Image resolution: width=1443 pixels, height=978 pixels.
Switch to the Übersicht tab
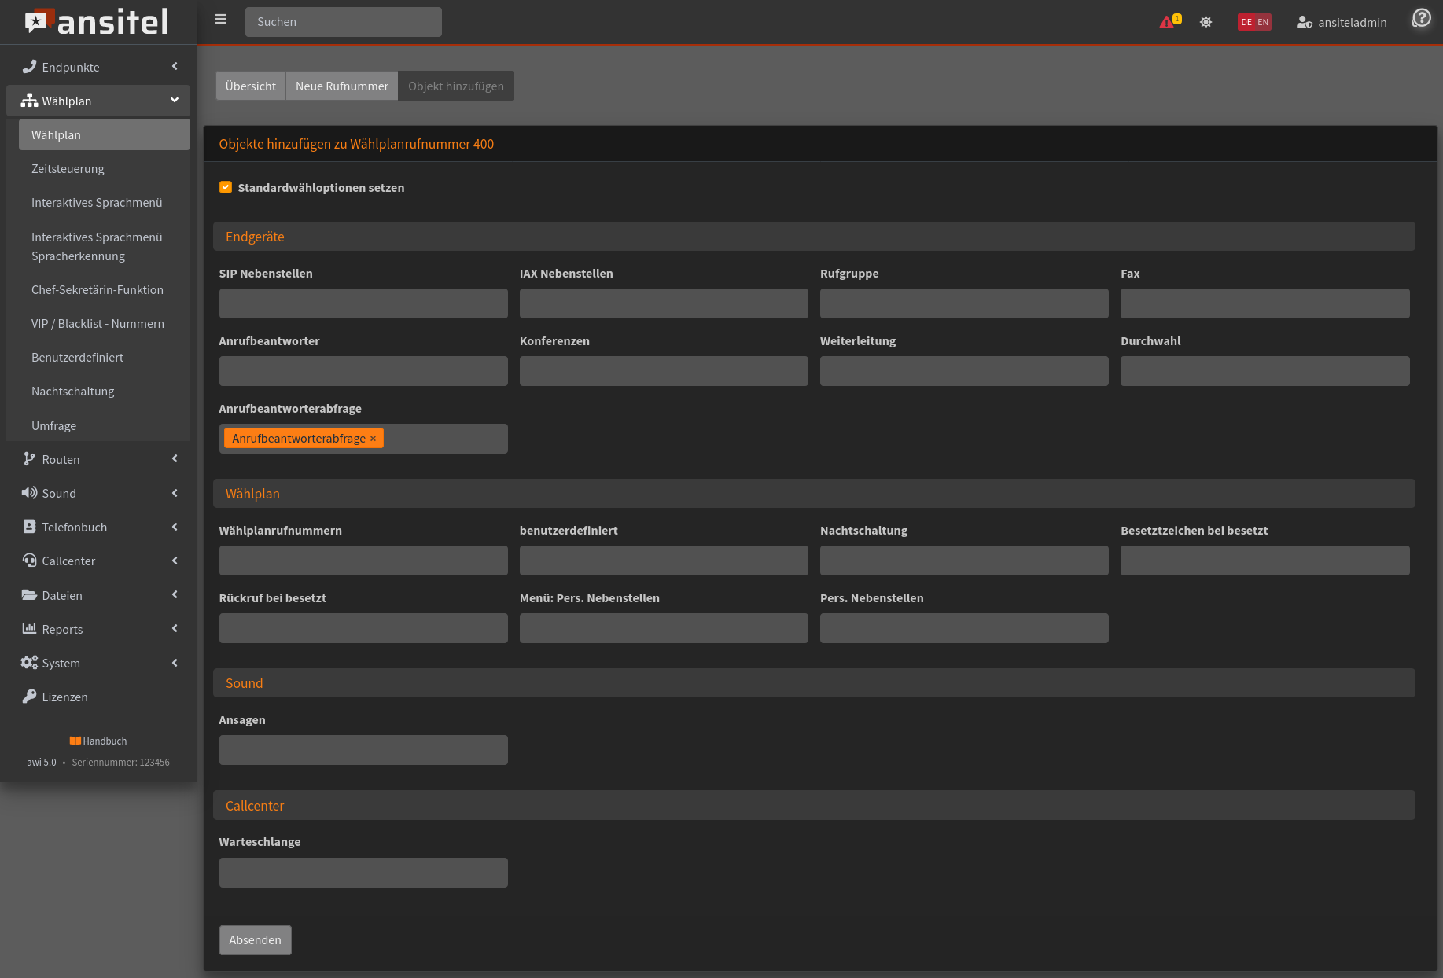250,86
